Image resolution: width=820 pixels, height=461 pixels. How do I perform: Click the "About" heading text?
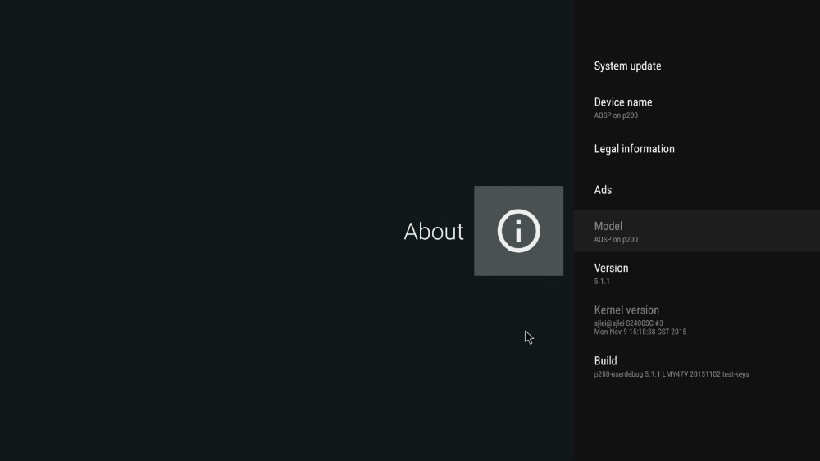tap(434, 232)
